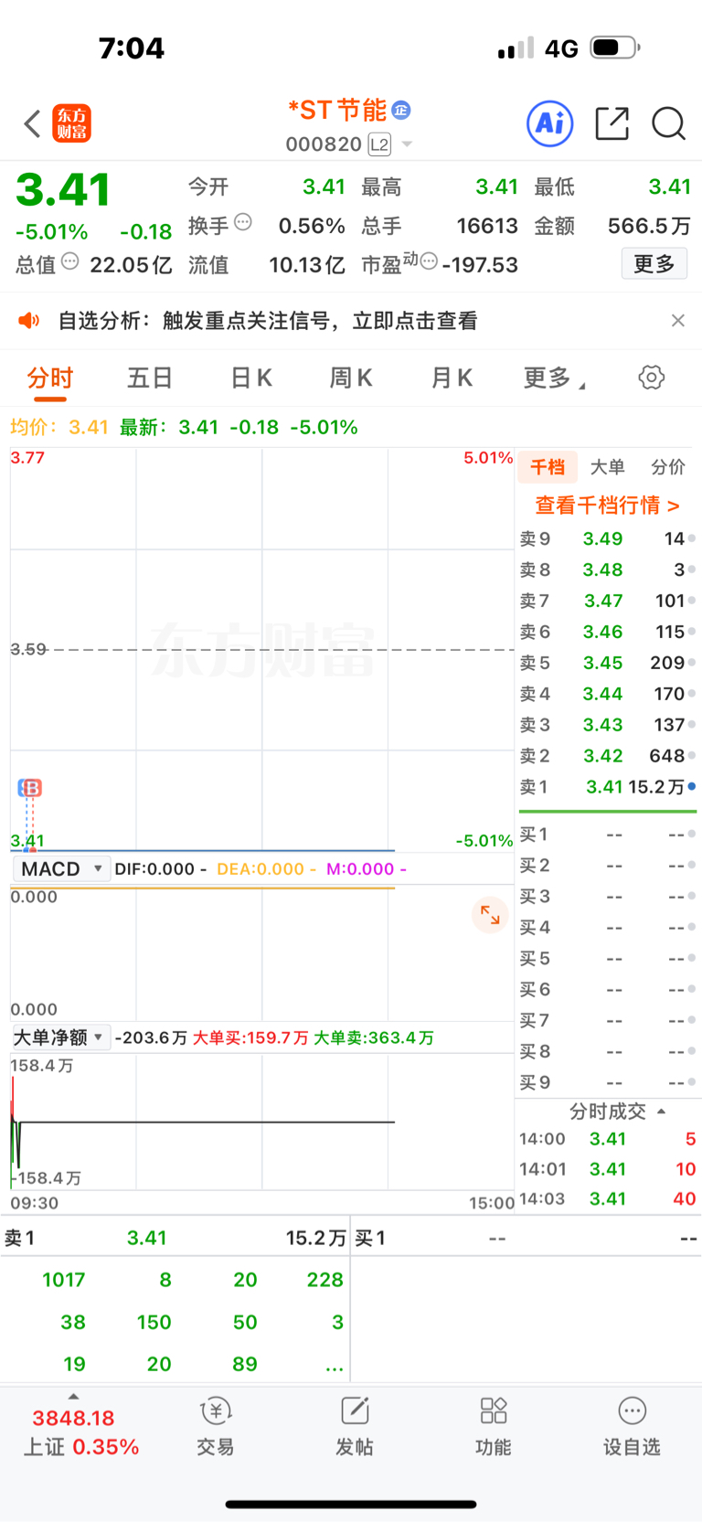
Task: Tap 卖9 row at 3.49
Action: click(607, 538)
